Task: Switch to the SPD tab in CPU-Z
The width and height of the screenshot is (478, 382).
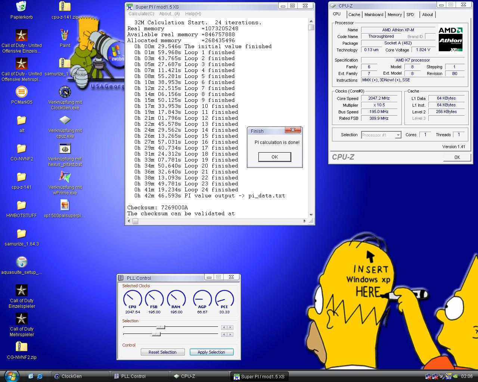Action: point(410,15)
